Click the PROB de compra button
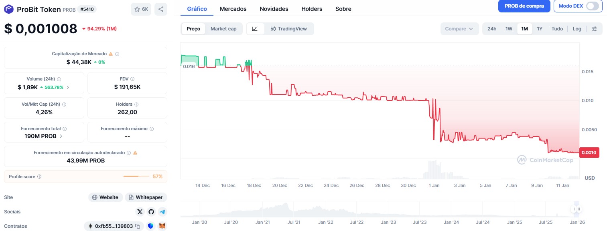The width and height of the screenshot is (607, 231). (x=524, y=6)
